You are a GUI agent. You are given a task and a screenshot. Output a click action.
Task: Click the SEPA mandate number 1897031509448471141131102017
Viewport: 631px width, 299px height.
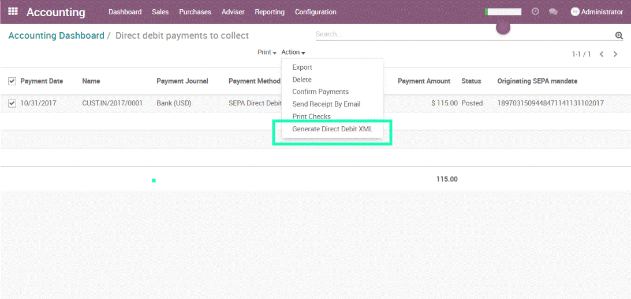click(x=551, y=103)
